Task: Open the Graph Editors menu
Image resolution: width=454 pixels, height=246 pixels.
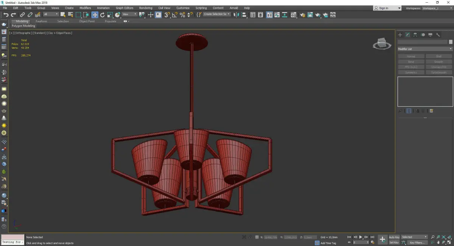Action: pyautogui.click(x=124, y=8)
